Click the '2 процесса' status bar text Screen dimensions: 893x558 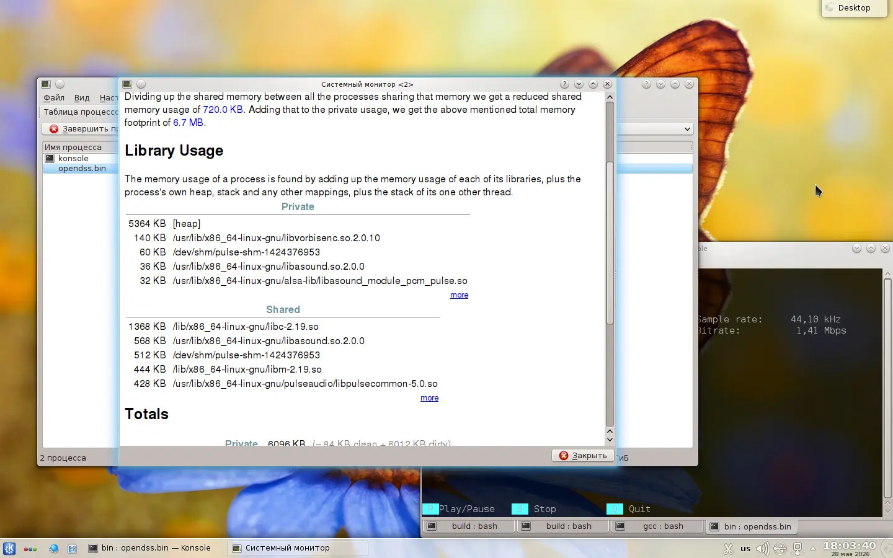click(x=63, y=458)
